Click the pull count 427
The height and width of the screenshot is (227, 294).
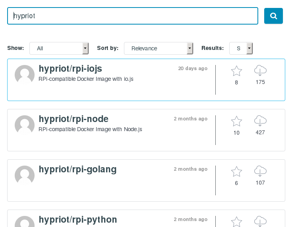(260, 132)
